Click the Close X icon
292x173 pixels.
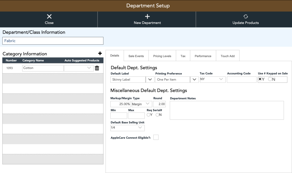49,17
